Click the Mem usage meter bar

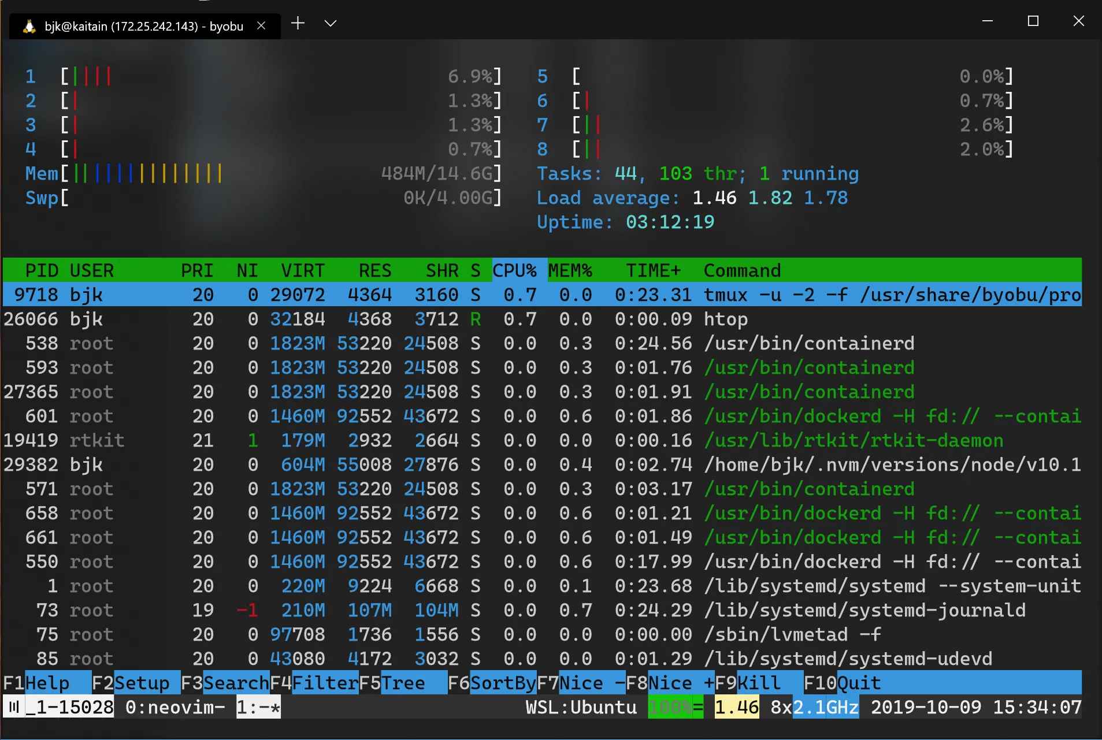coord(264,173)
